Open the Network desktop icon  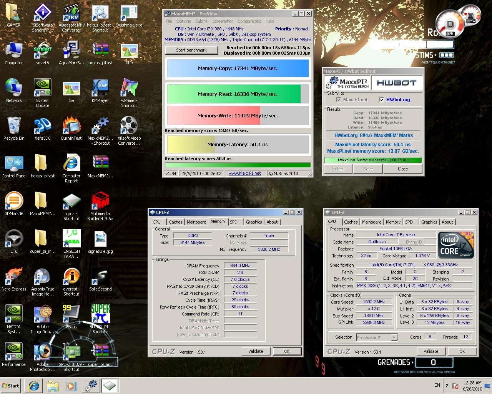tap(13, 91)
